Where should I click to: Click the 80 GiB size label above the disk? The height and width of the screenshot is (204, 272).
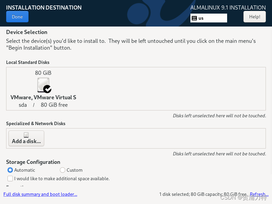(x=43, y=73)
